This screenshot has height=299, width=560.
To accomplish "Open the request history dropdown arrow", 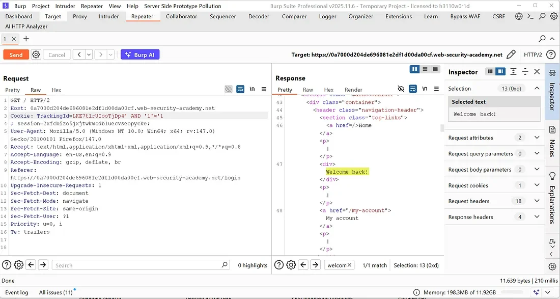I will point(88,55).
